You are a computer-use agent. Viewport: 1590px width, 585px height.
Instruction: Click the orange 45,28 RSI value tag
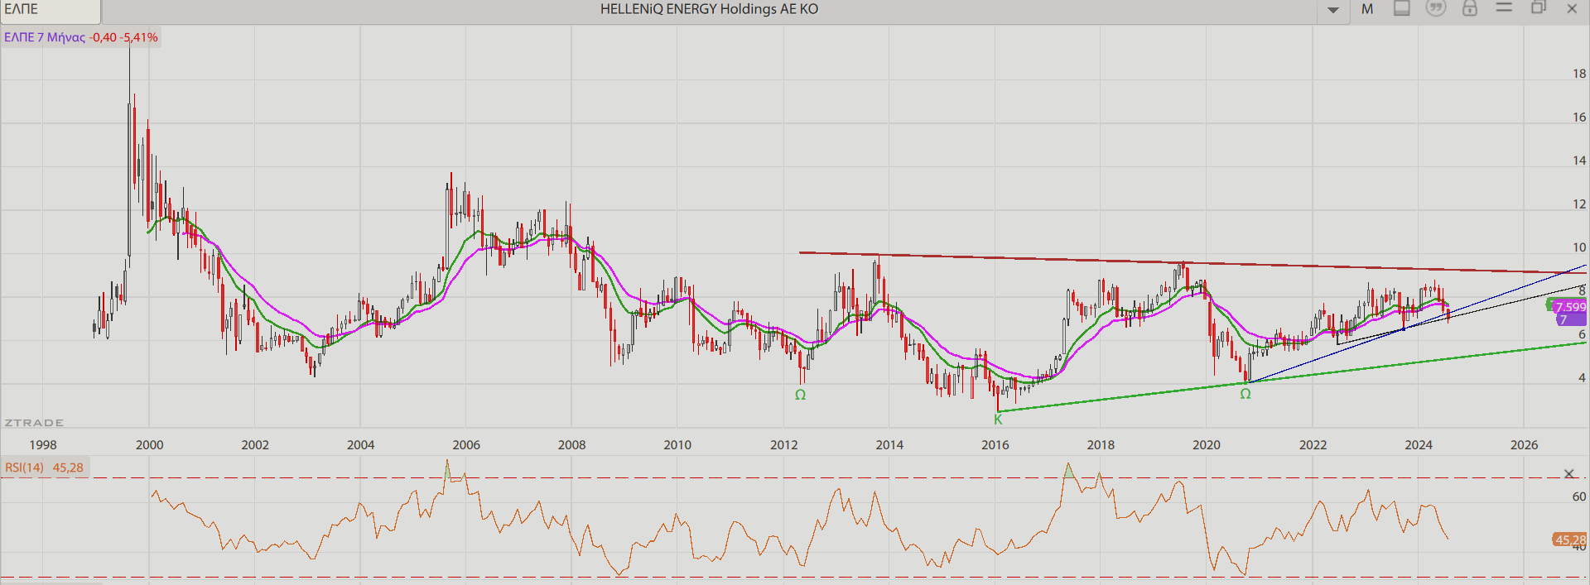pos(1570,539)
